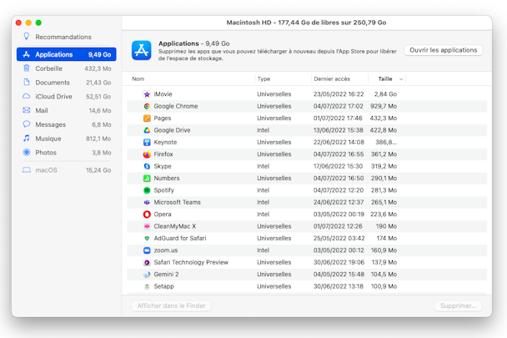
Task: Click the CleanMyMac X app icon
Action: point(147,226)
